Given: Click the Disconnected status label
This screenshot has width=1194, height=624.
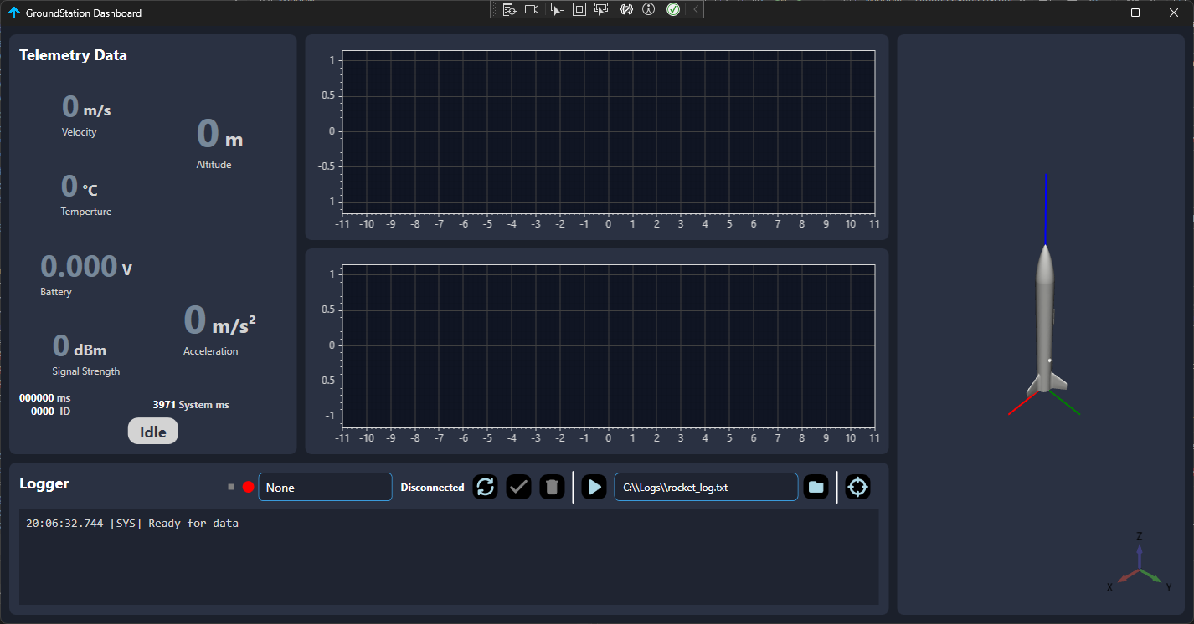Looking at the screenshot, I should (432, 487).
